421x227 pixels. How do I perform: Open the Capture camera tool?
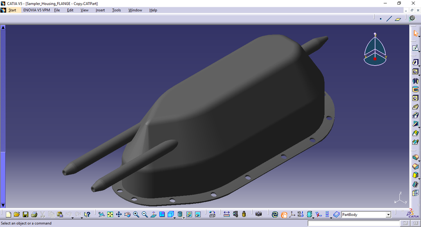pyautogui.click(x=258, y=214)
